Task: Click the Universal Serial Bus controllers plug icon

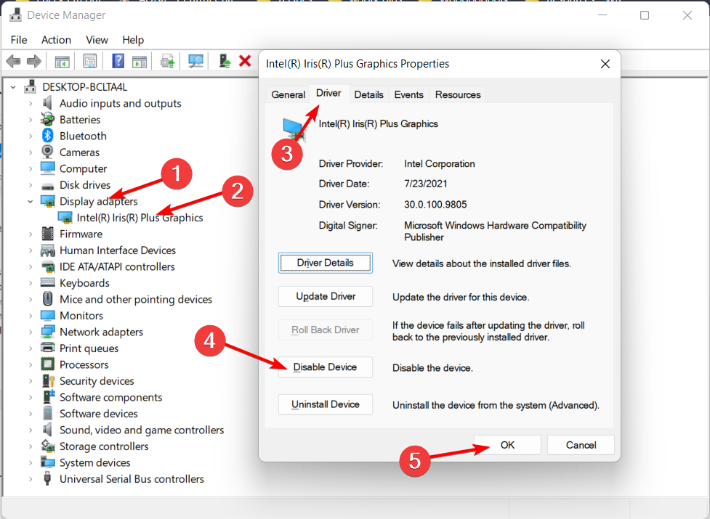Action: 47,478
